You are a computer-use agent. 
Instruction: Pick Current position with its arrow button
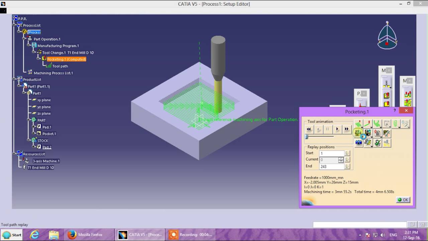pyautogui.click(x=347, y=160)
